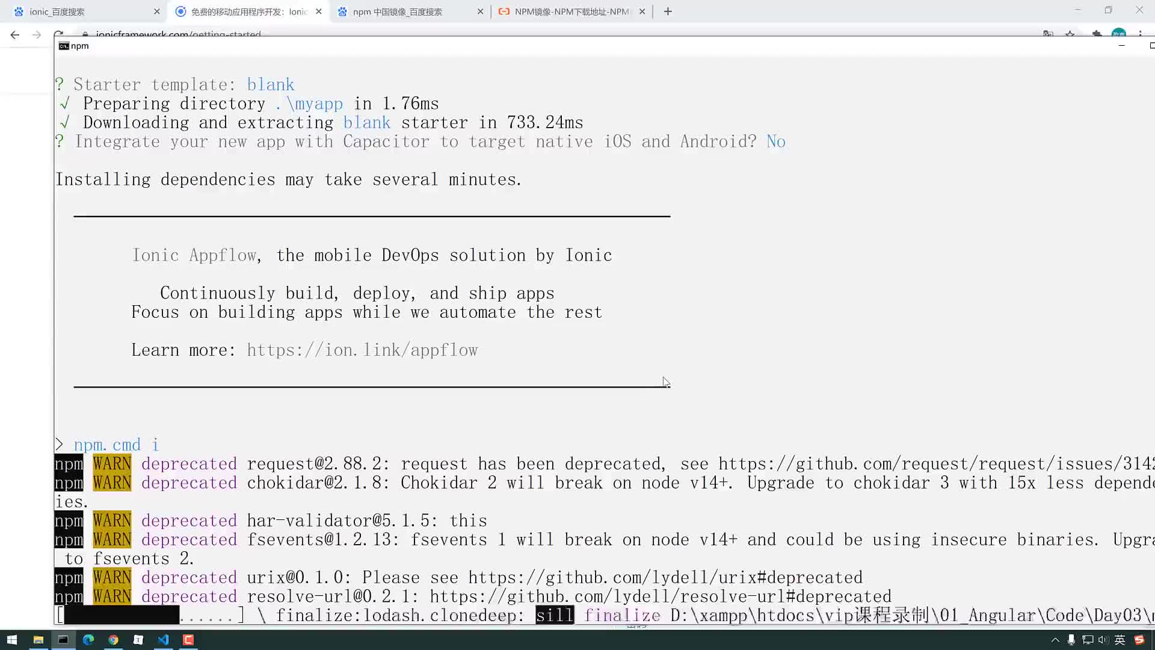Click the 'Starter template: blank' line
This screenshot has width=1155, height=650.
click(174, 85)
